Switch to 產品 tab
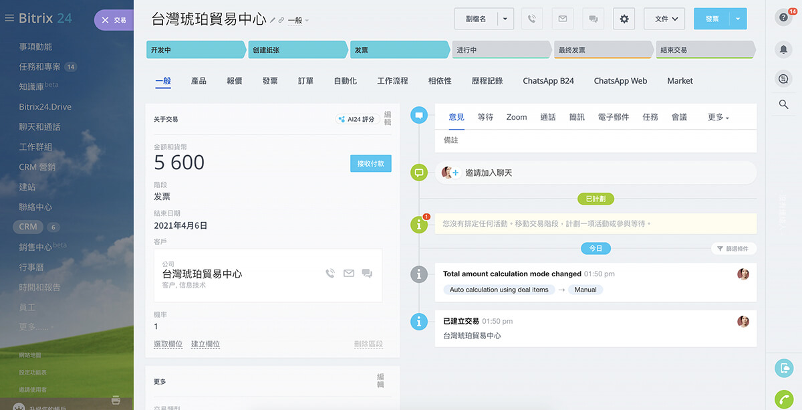 tap(198, 81)
